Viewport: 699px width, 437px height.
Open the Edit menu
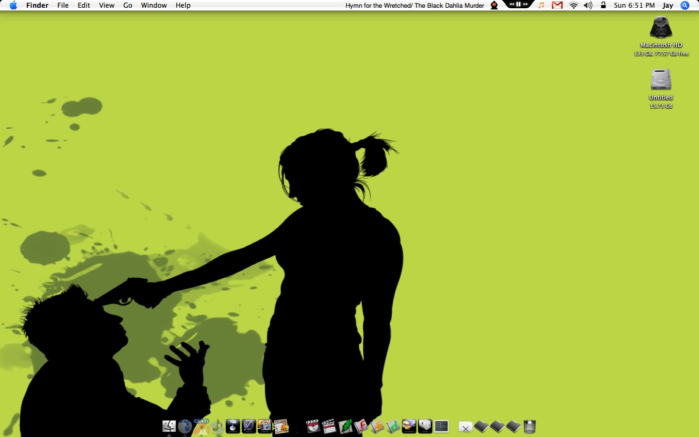[84, 5]
